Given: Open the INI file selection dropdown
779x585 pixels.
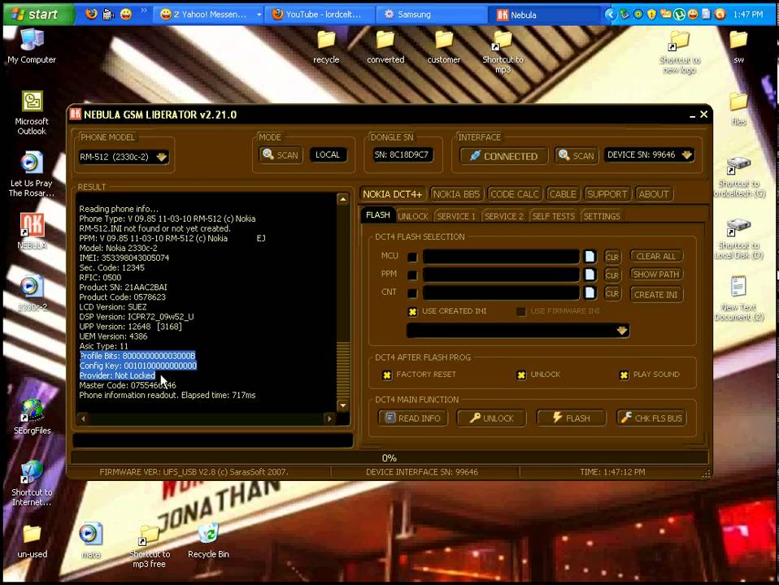Looking at the screenshot, I should coord(622,331).
